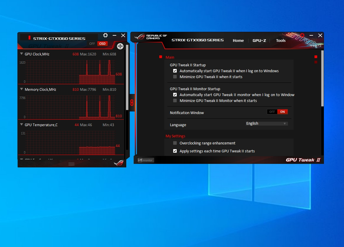Image resolution: width=344 pixels, height=247 pixels.
Task: Click the GPU Temperature history graph
Action: click(70, 143)
